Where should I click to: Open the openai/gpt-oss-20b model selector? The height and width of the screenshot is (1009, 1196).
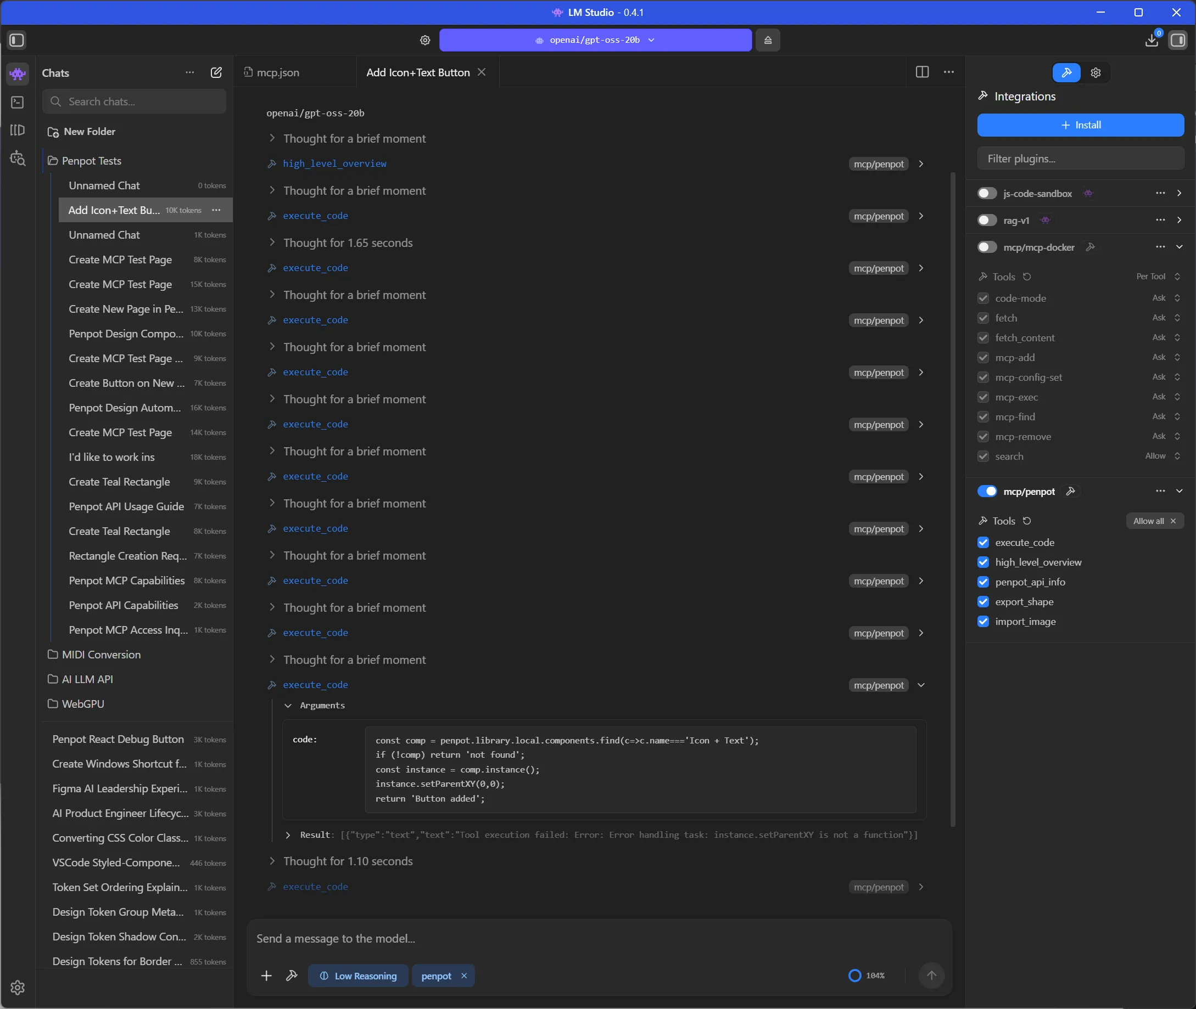click(x=595, y=40)
